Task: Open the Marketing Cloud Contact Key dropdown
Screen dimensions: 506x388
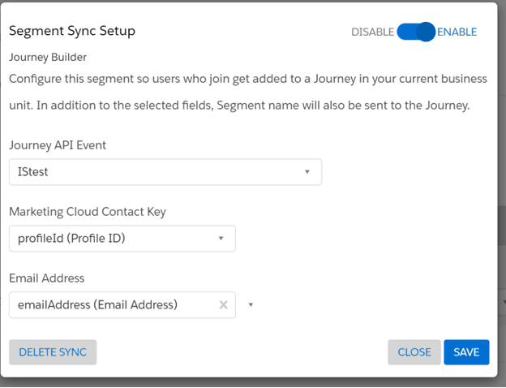Action: (x=122, y=239)
